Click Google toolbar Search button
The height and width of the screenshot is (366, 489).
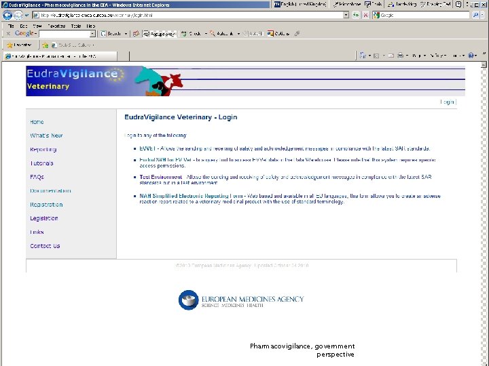point(111,34)
